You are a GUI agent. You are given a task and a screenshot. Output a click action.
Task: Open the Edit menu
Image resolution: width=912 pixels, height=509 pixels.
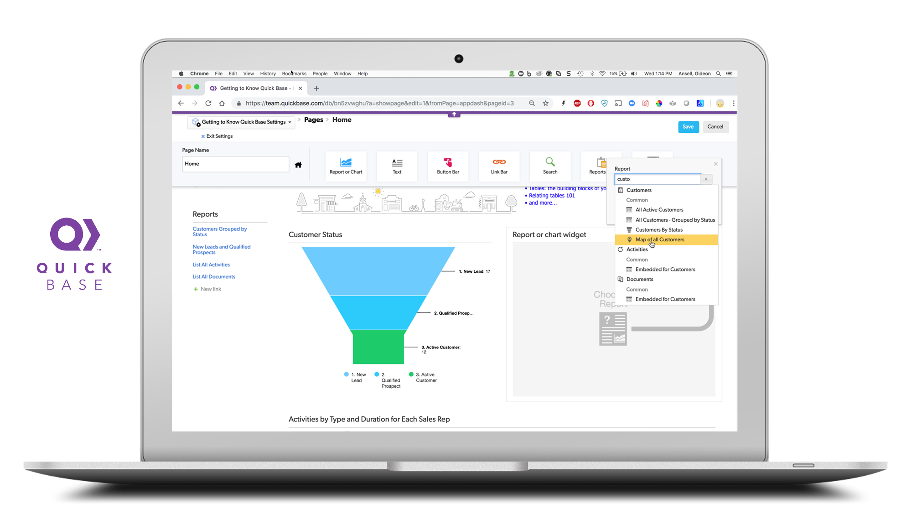coord(233,73)
